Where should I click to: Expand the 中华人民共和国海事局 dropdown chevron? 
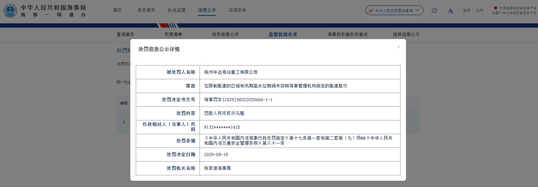tap(417, 10)
